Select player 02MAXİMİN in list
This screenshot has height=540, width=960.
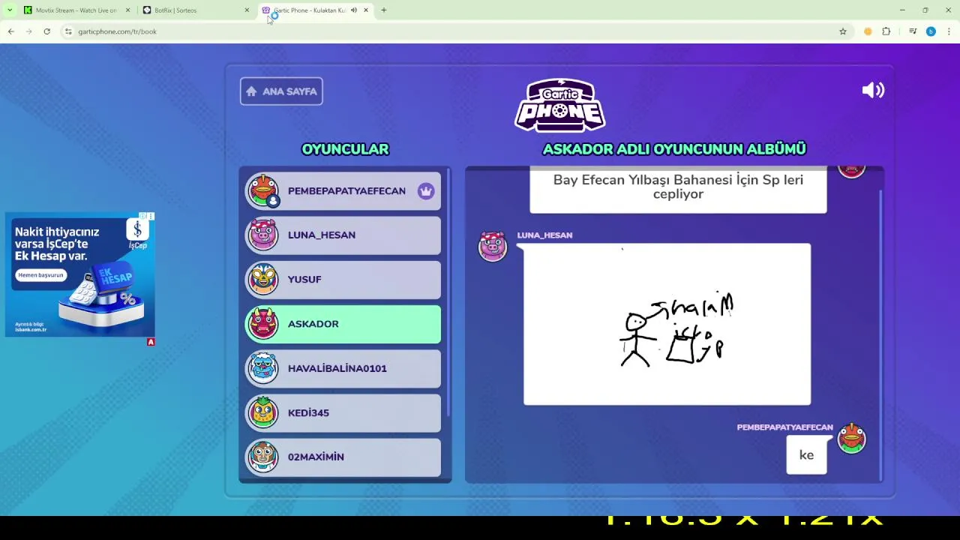343,457
